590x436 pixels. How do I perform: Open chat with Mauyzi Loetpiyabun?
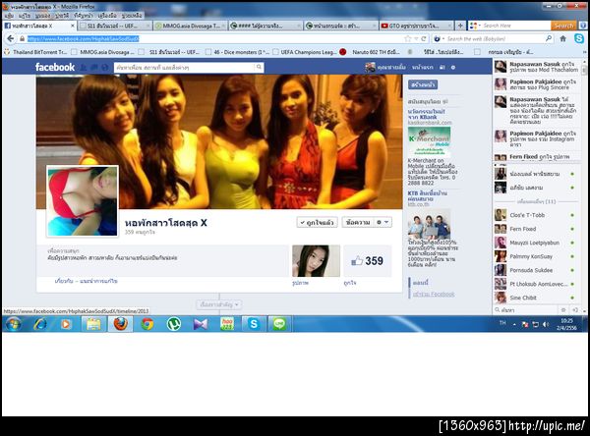[x=535, y=243]
